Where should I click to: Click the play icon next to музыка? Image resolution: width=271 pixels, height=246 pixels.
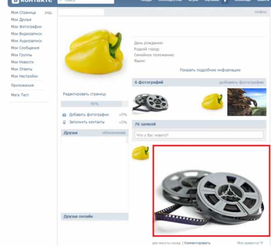pos(225,1)
